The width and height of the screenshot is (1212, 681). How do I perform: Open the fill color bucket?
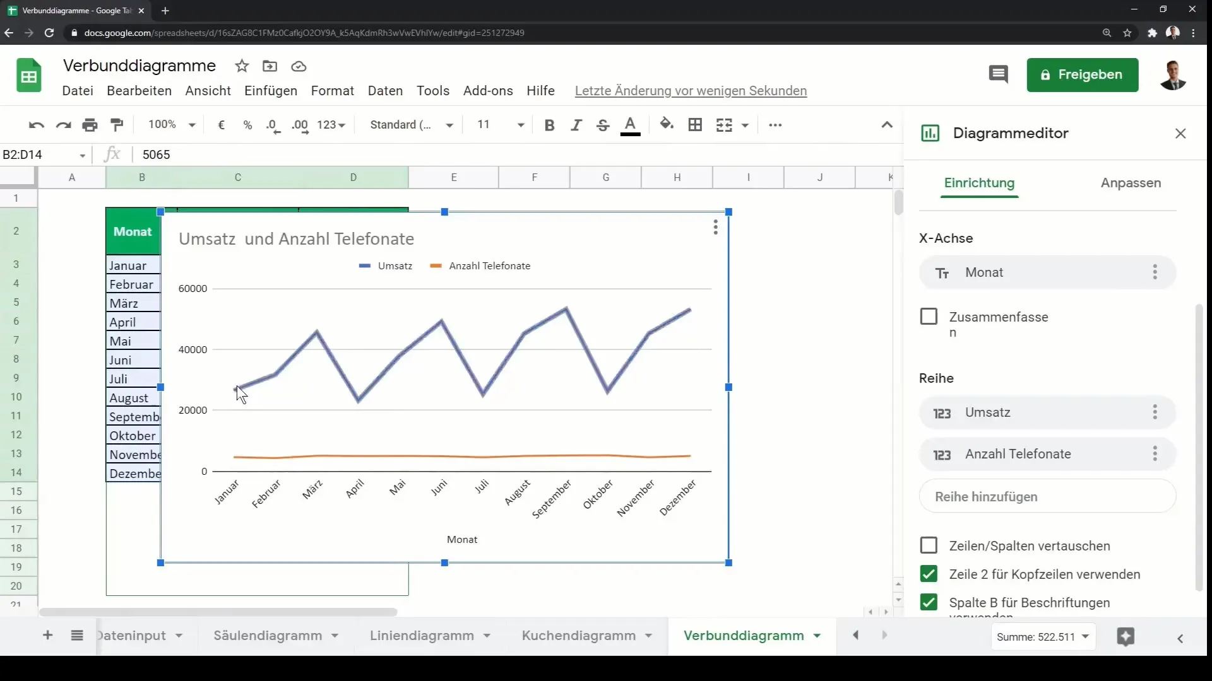click(667, 124)
